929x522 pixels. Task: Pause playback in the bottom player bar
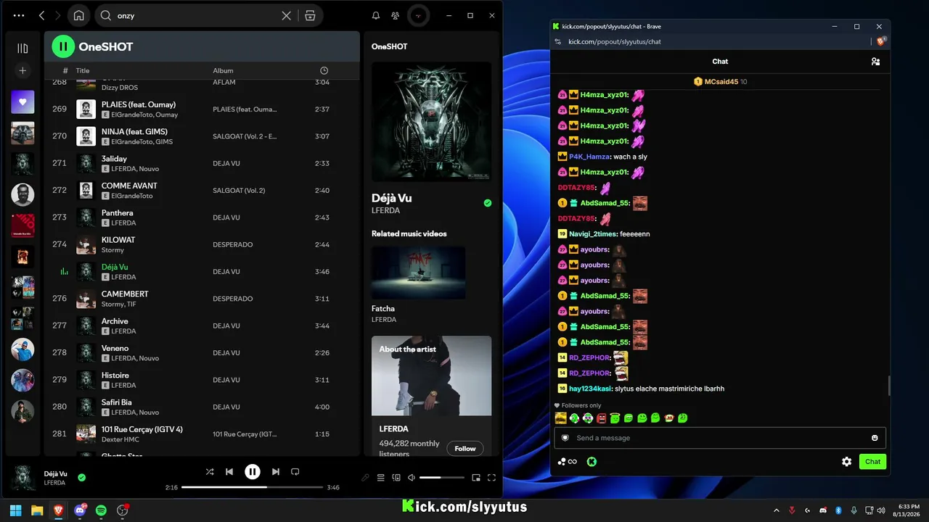coord(252,472)
